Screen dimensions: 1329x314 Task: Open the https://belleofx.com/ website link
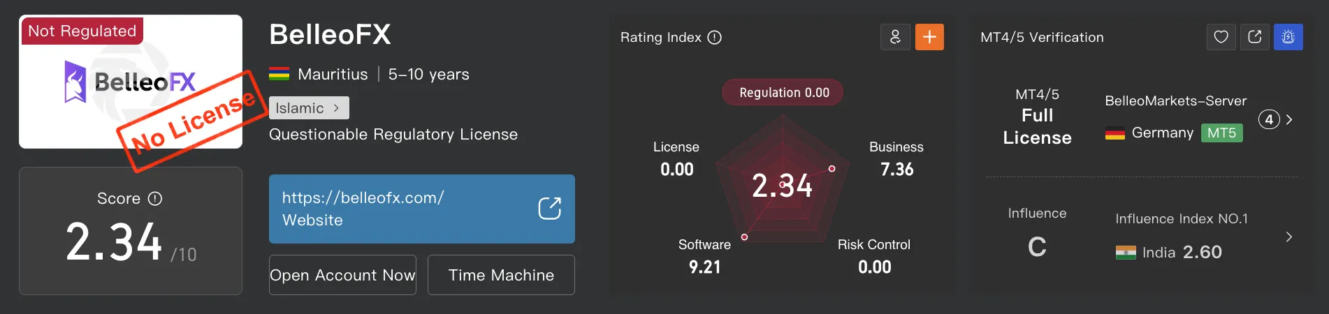422,209
